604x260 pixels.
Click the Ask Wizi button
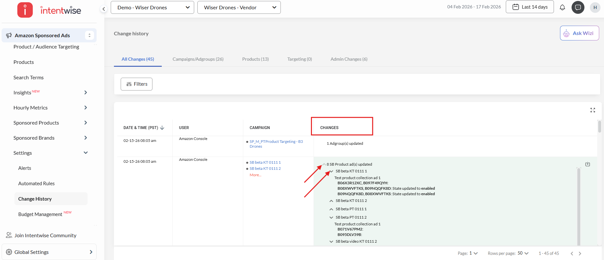point(579,33)
